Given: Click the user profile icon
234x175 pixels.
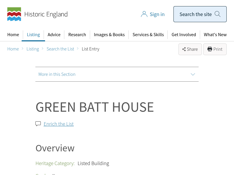Looking at the screenshot, I should pos(144,14).
